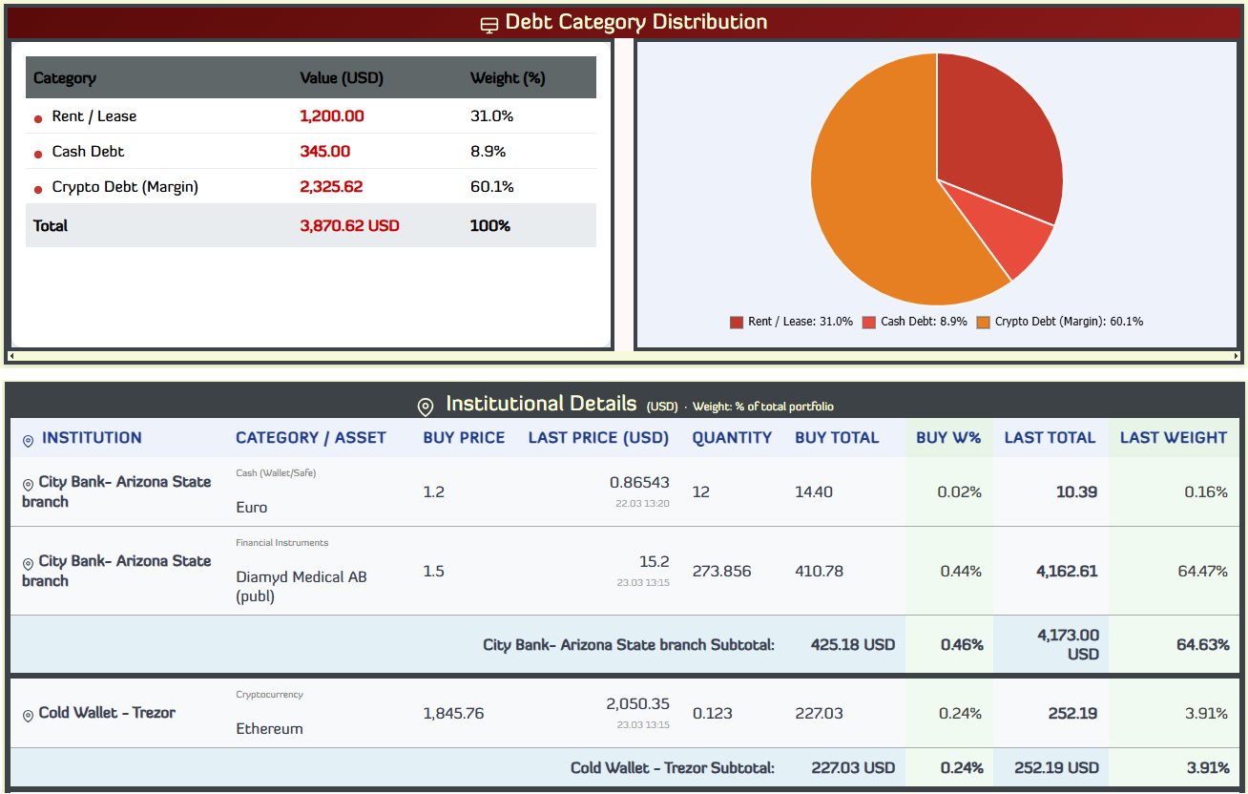The height and width of the screenshot is (794, 1248).
Task: Open the Ethereum asset entry
Action: (x=269, y=729)
